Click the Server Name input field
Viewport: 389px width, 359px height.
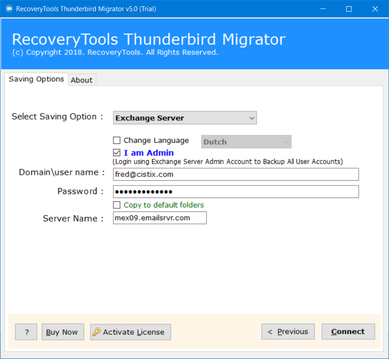160,218
